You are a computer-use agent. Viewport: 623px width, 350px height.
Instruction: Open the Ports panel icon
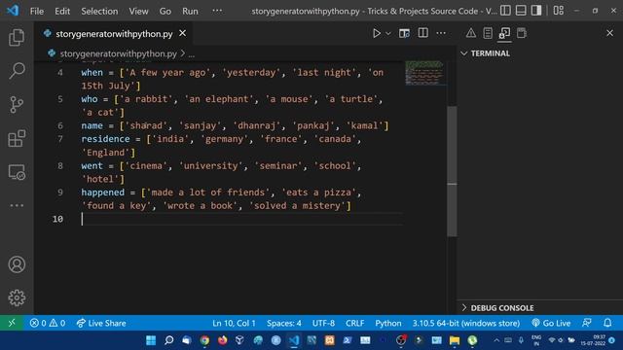[522, 33]
